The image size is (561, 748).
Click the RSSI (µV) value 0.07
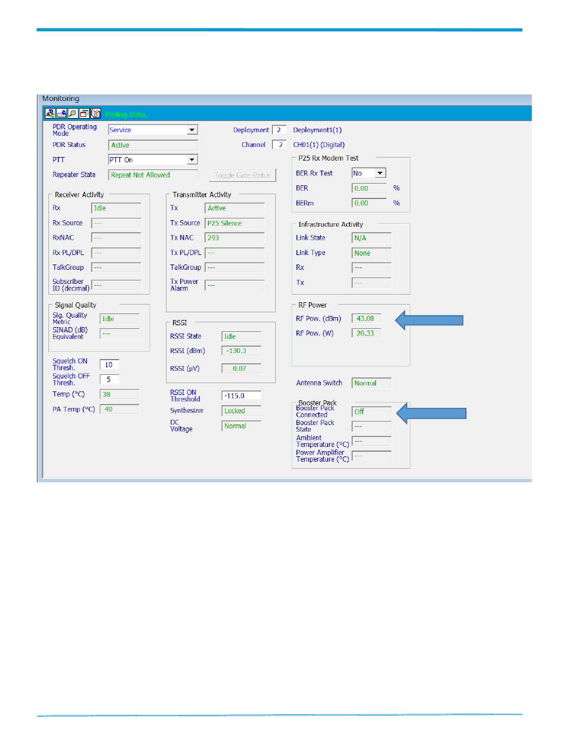(x=242, y=368)
